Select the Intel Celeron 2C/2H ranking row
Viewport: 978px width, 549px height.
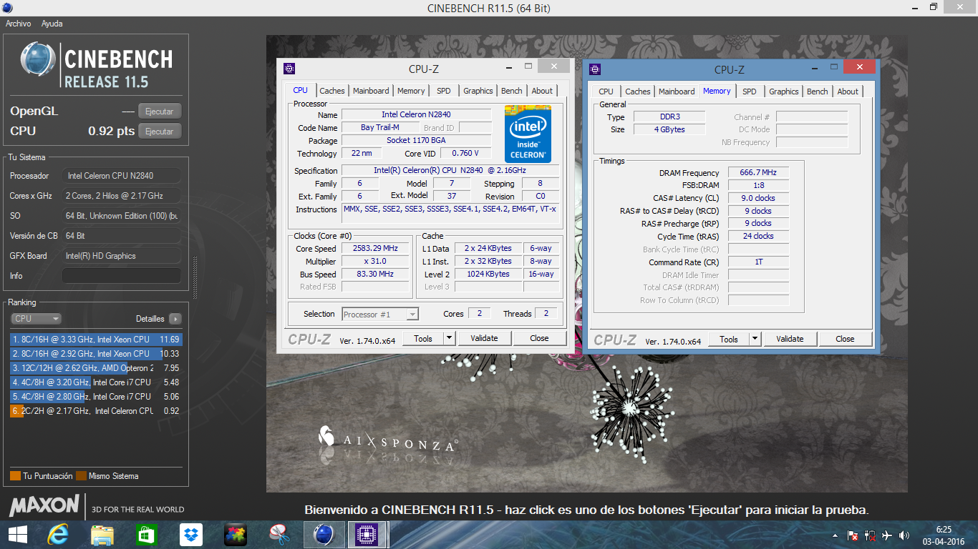pyautogui.click(x=96, y=411)
